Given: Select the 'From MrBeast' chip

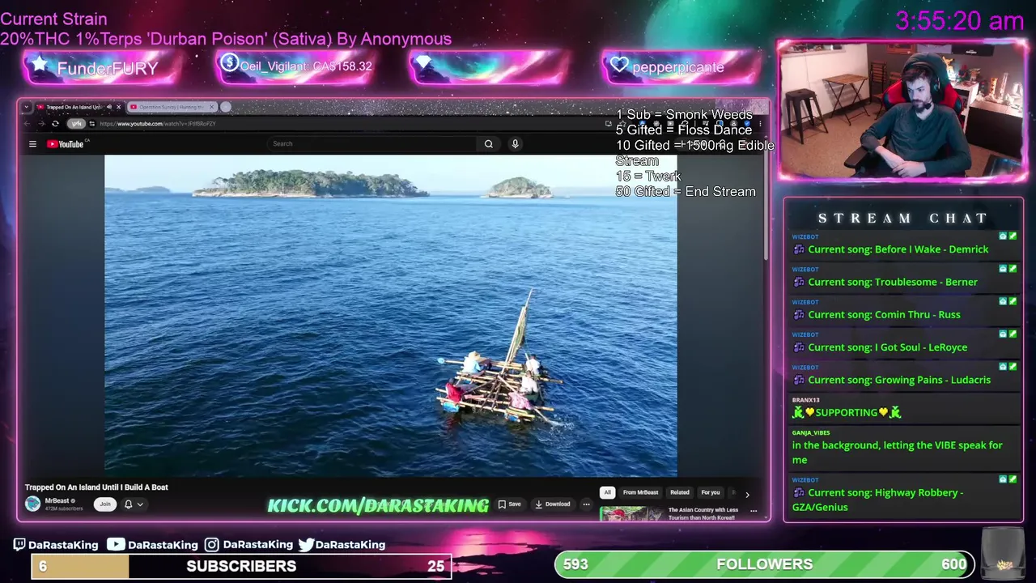Looking at the screenshot, I should click(641, 492).
